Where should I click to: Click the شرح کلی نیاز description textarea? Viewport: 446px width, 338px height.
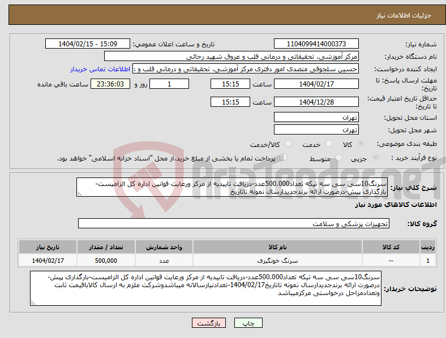tap(232, 187)
